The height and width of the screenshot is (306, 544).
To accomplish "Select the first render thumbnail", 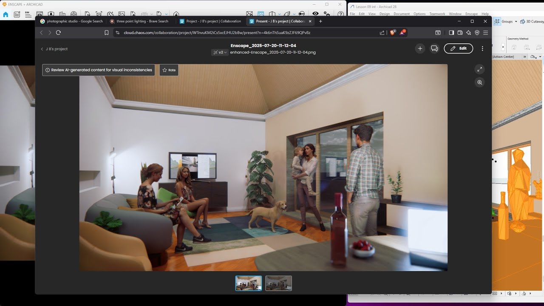I will [249, 283].
